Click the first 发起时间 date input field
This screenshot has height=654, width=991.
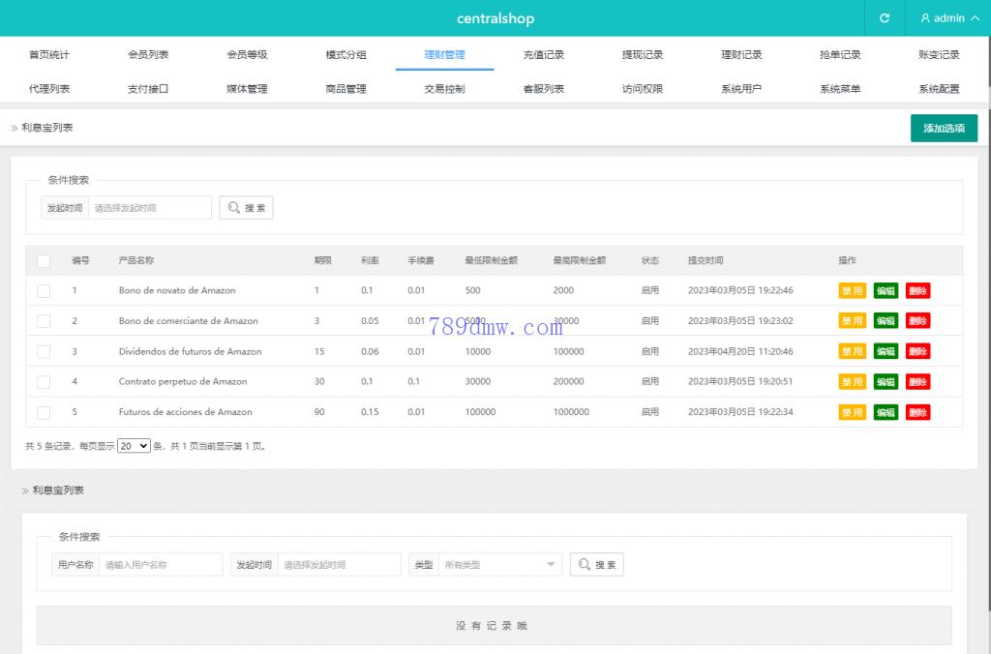(150, 208)
